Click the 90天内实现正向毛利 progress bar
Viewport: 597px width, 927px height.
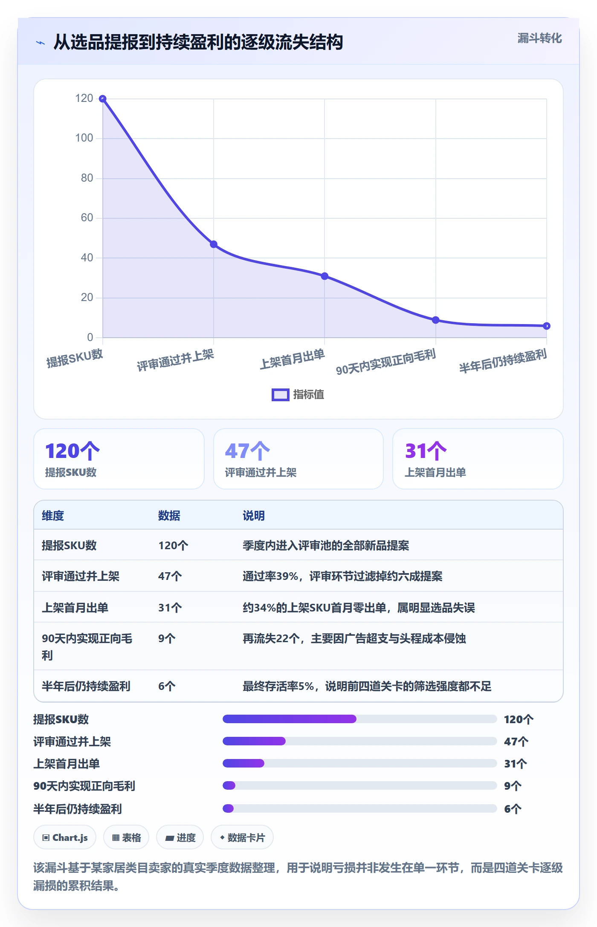(x=360, y=785)
